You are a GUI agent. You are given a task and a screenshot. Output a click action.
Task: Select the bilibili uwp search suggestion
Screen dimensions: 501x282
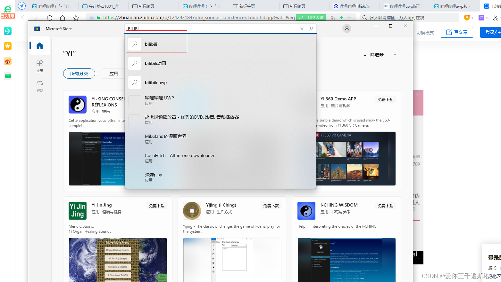point(221,82)
